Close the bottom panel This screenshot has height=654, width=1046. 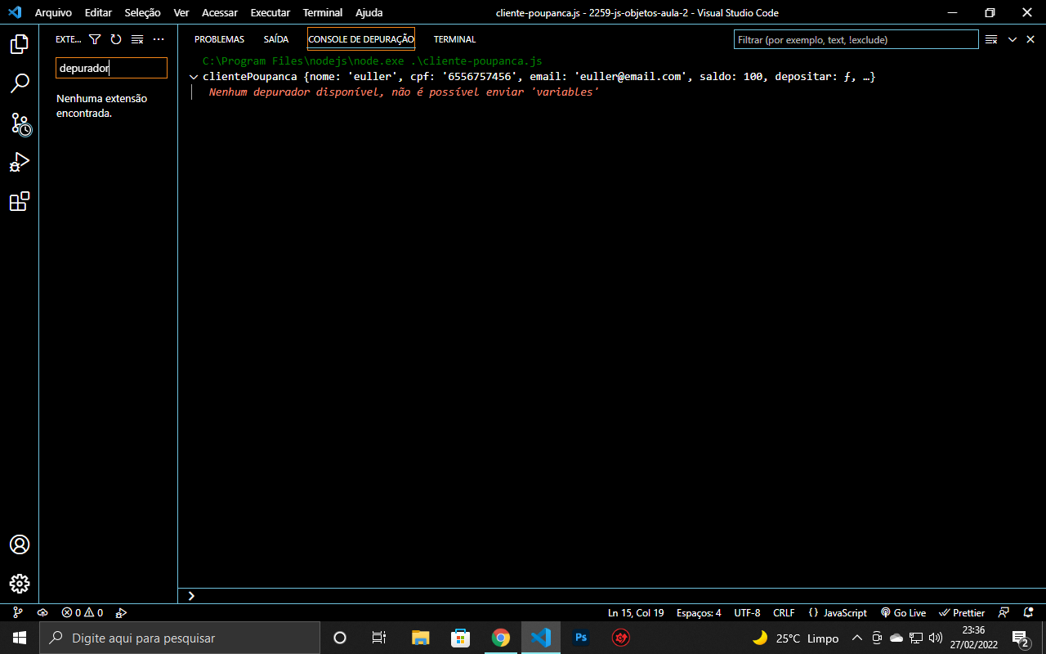1030,39
